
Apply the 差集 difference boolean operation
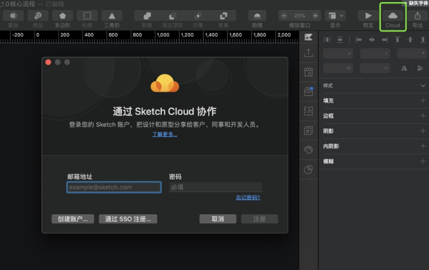pyautogui.click(x=223, y=16)
